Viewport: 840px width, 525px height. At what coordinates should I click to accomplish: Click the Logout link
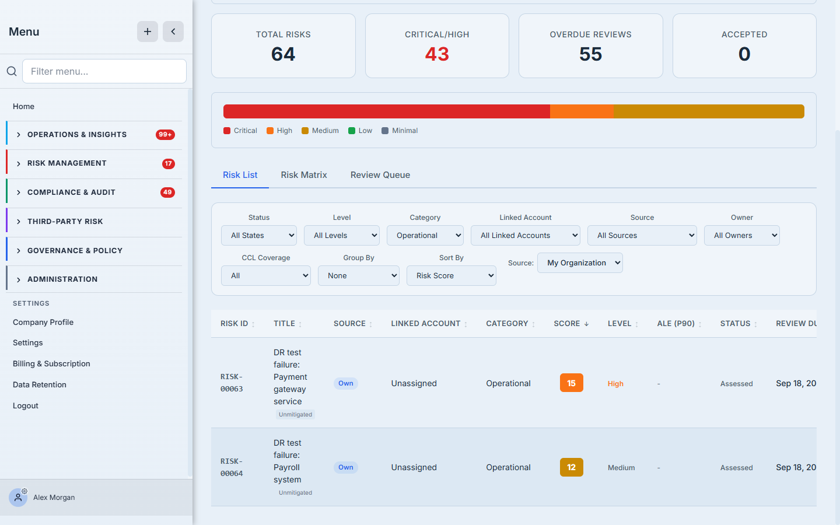(26, 406)
